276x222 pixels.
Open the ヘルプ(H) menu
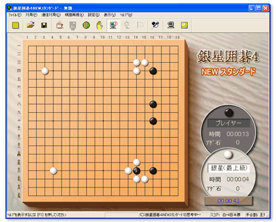126,15
